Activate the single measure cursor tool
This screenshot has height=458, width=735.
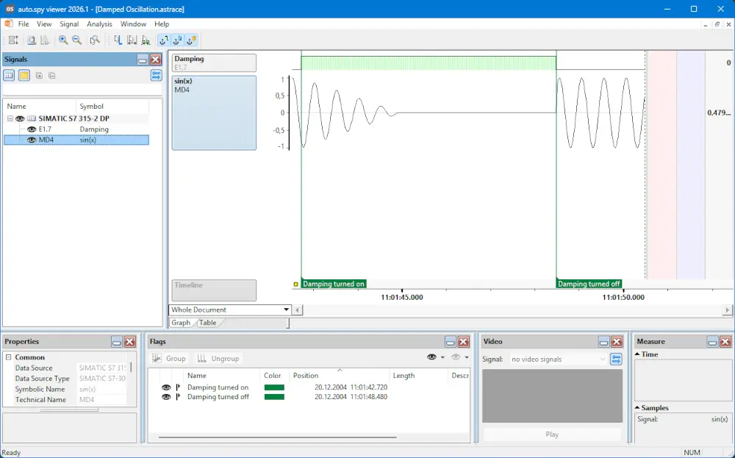[x=118, y=40]
